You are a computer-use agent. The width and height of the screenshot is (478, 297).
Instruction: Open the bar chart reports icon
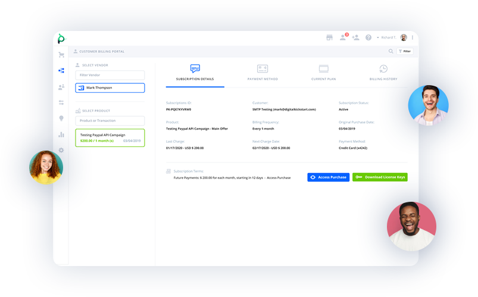click(61, 135)
